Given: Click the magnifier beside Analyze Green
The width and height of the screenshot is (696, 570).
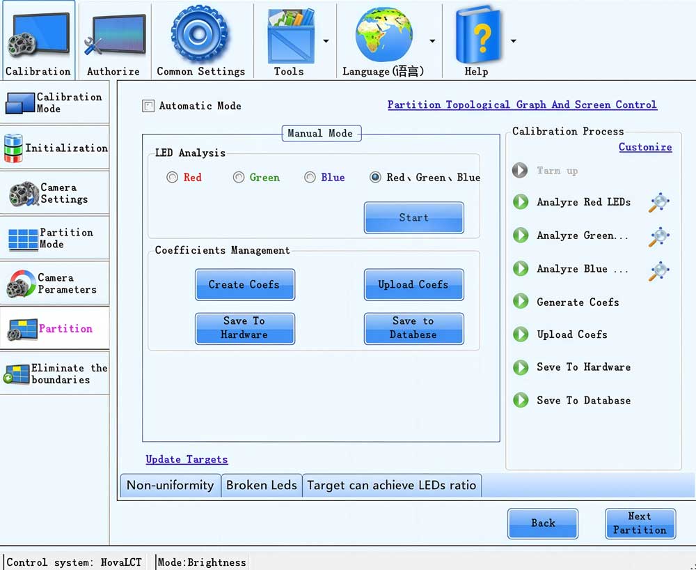Looking at the screenshot, I should 658,236.
